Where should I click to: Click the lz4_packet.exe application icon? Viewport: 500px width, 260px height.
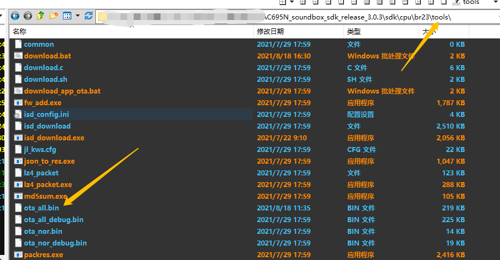tap(18, 184)
